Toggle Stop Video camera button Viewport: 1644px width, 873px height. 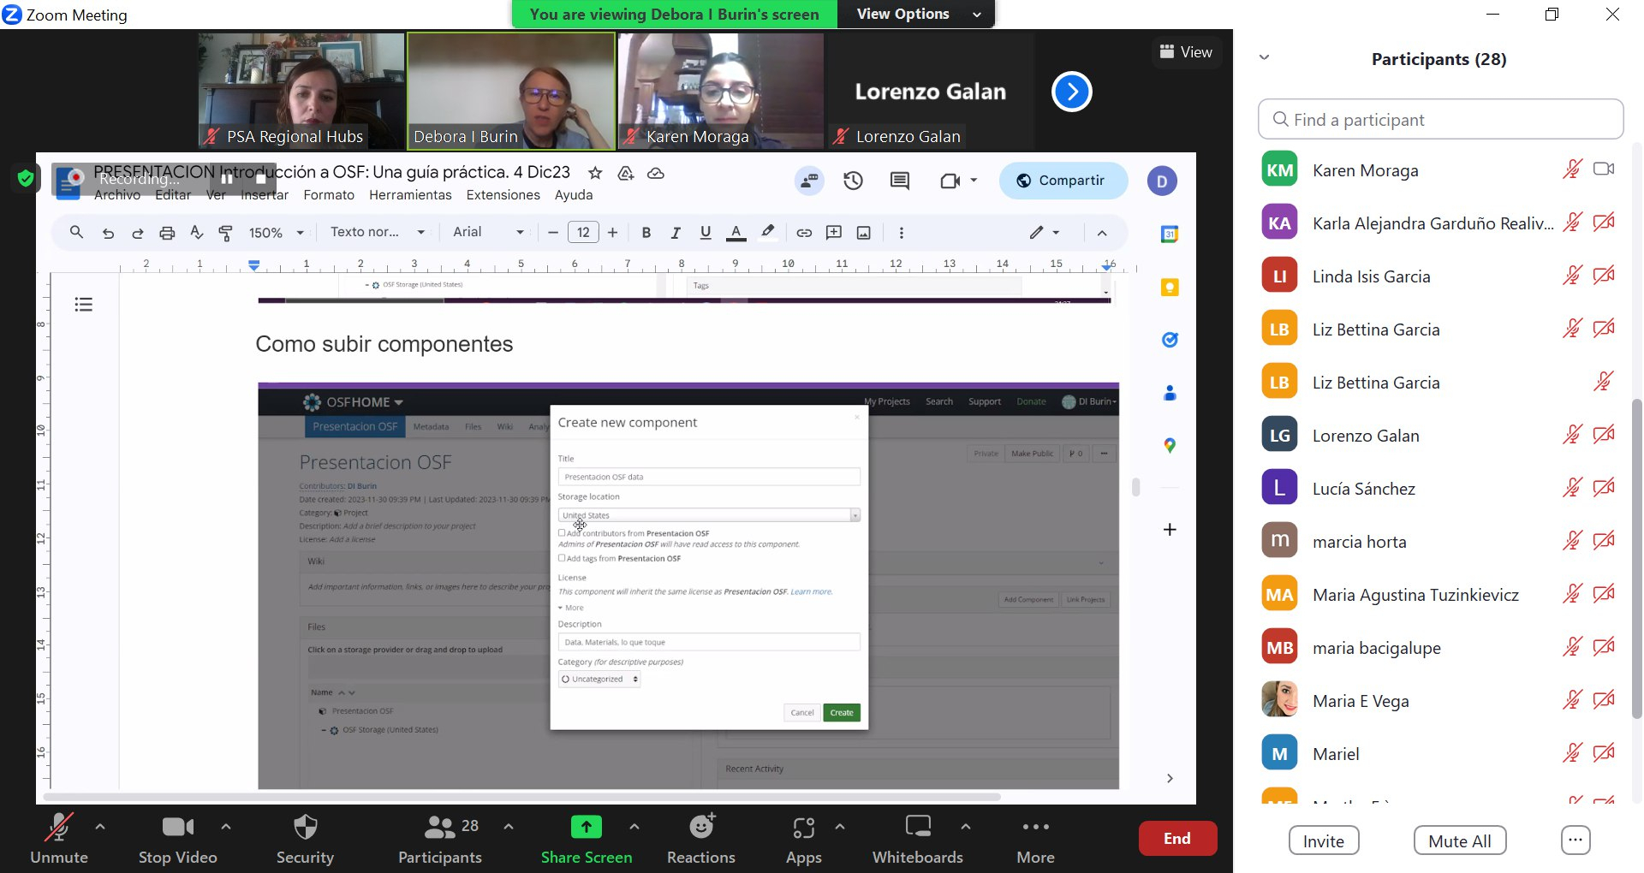(177, 839)
